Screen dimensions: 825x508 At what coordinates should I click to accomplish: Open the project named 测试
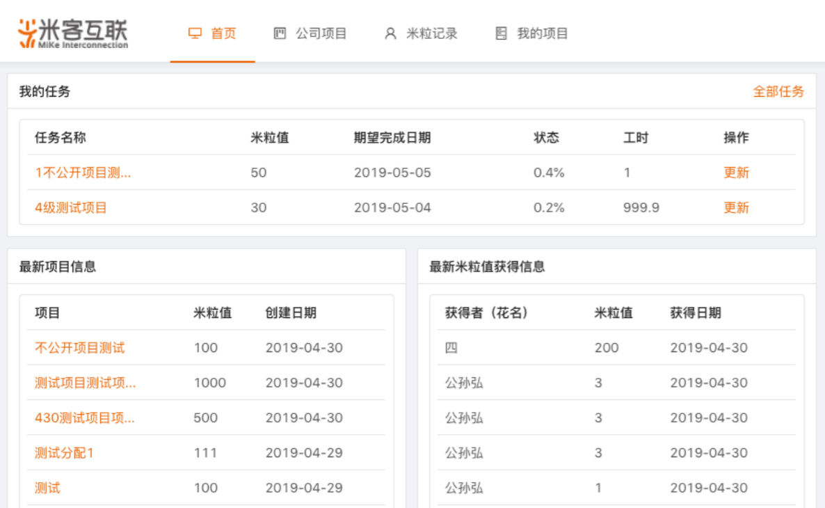47,488
